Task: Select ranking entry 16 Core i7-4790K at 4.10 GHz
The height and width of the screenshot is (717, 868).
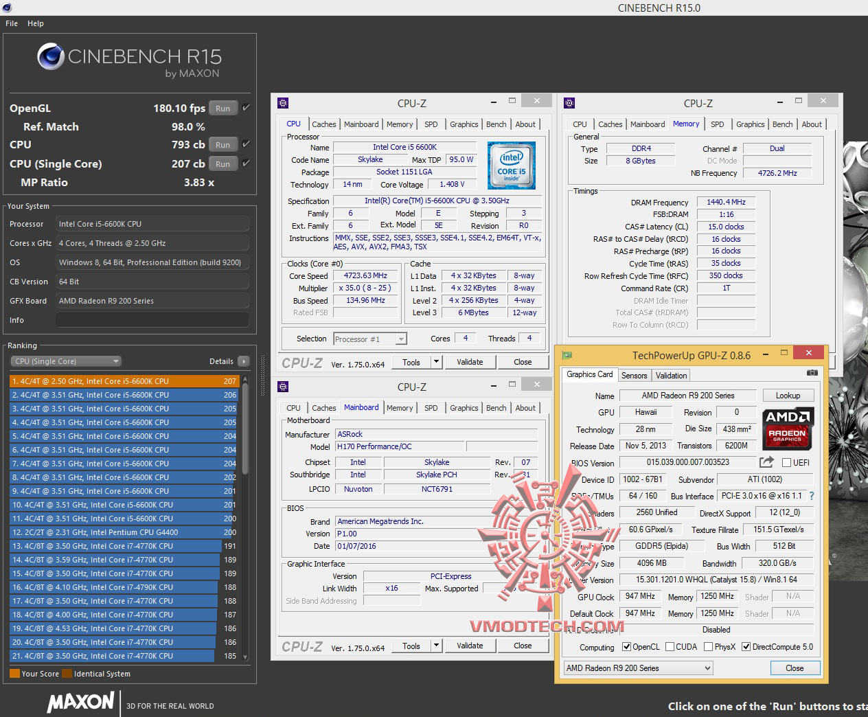Action: tap(124, 587)
